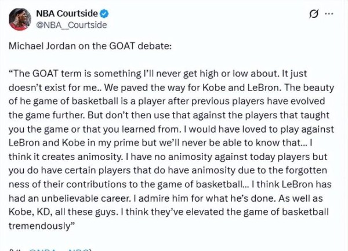Click the line starting "Kobe, KD, all these guys"
Screen dimensions: 348x251
pyautogui.click(x=168, y=212)
